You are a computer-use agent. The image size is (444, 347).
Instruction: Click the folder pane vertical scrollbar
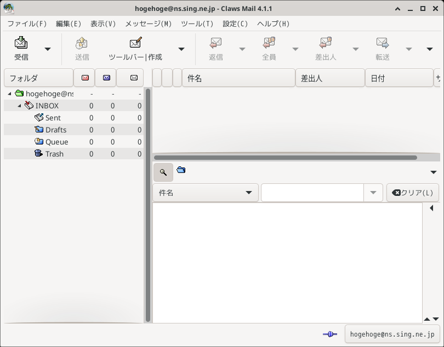(x=148, y=205)
